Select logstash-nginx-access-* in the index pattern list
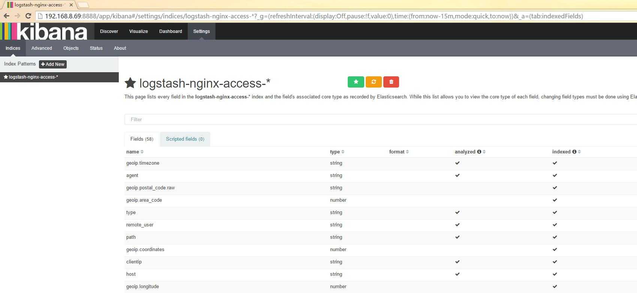This screenshot has width=637, height=293. (59, 77)
